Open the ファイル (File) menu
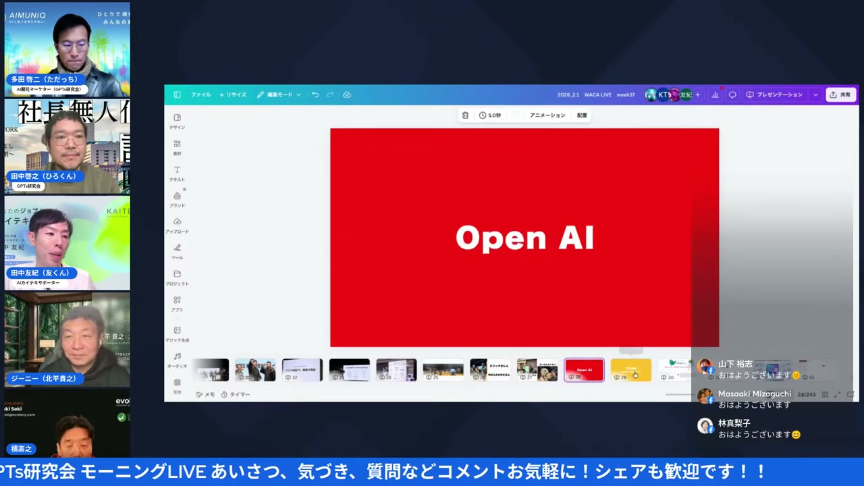 point(200,94)
